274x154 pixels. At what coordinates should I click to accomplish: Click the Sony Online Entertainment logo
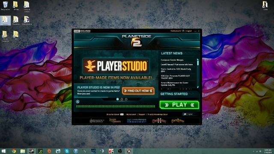(82, 31)
